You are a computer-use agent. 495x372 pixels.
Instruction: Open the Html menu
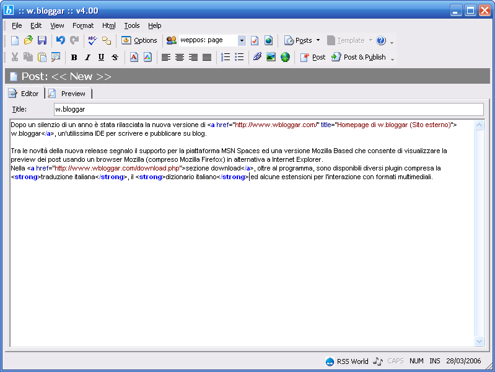(109, 25)
